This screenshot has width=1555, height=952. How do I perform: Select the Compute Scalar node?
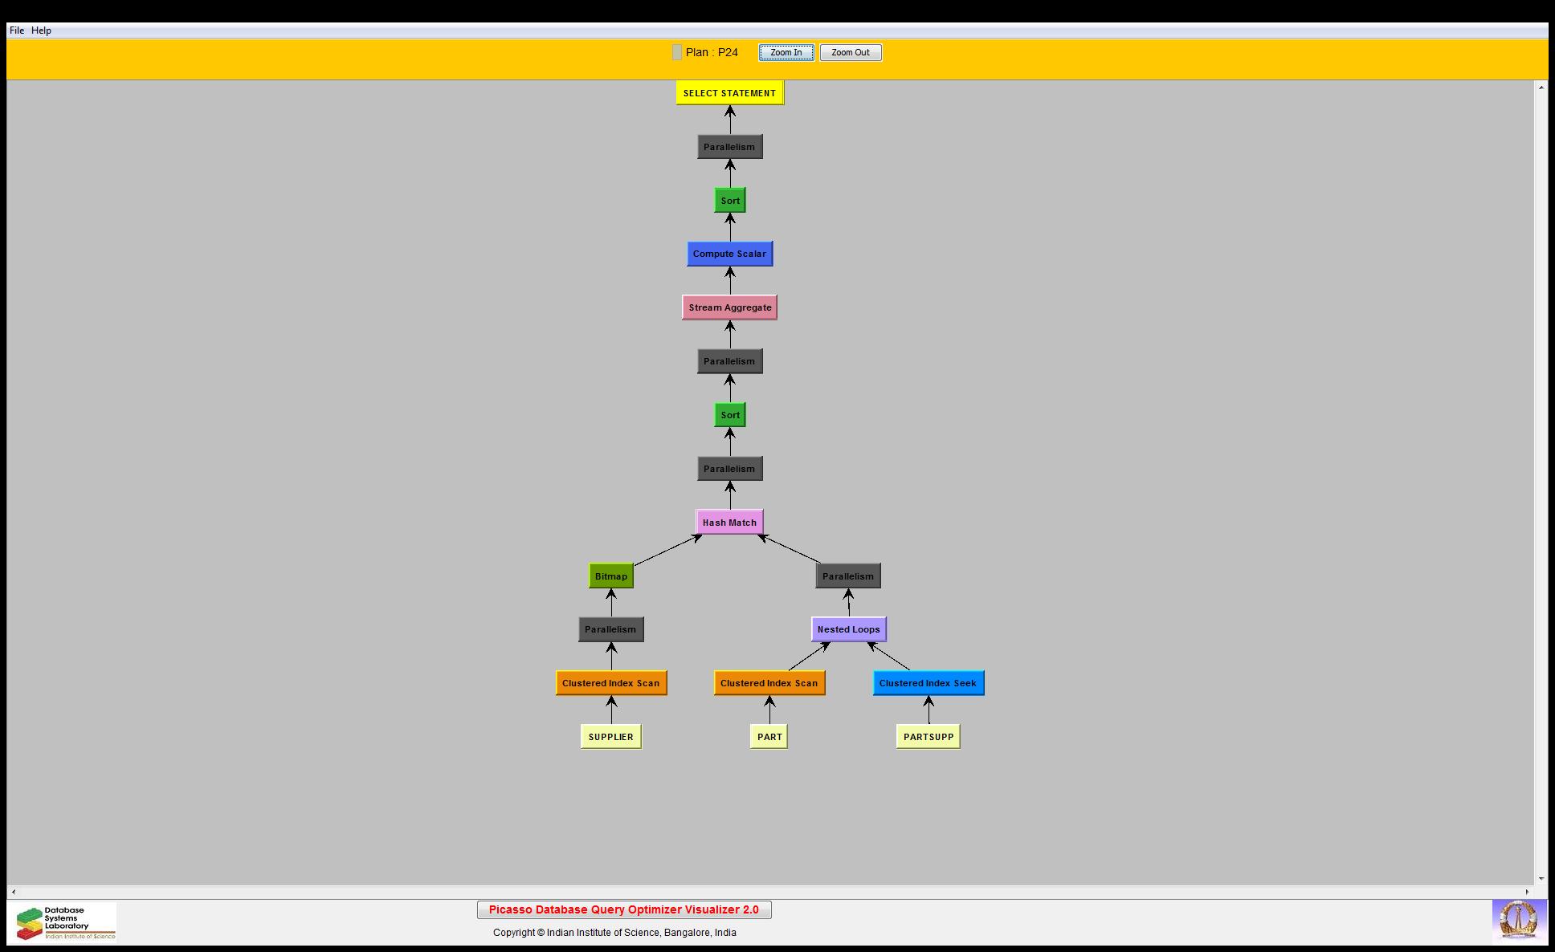pyautogui.click(x=729, y=254)
